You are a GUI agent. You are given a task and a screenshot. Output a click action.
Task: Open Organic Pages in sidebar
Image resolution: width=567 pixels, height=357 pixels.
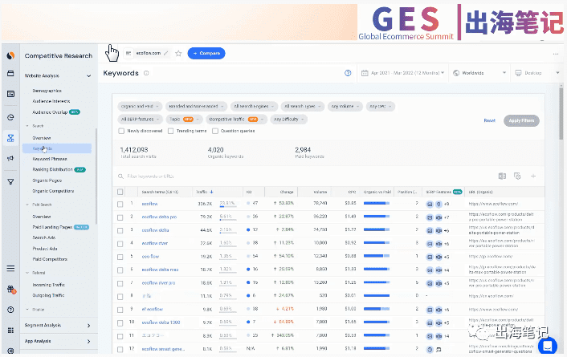[47, 181]
